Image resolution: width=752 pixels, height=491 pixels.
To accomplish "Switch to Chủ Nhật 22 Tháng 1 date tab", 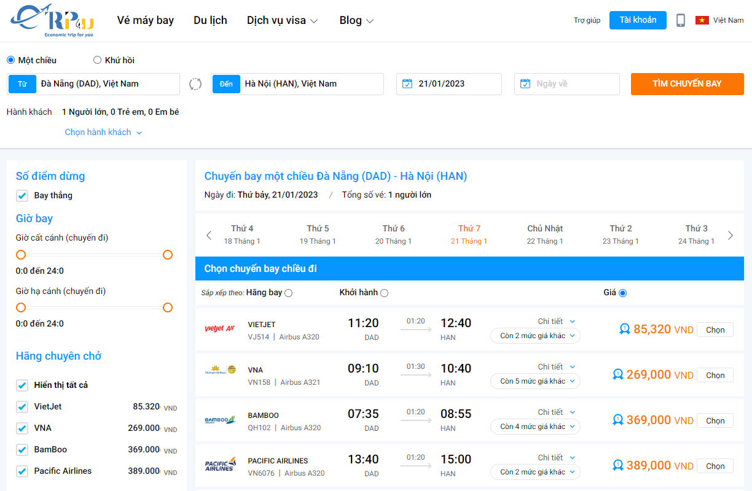I will pyautogui.click(x=544, y=234).
